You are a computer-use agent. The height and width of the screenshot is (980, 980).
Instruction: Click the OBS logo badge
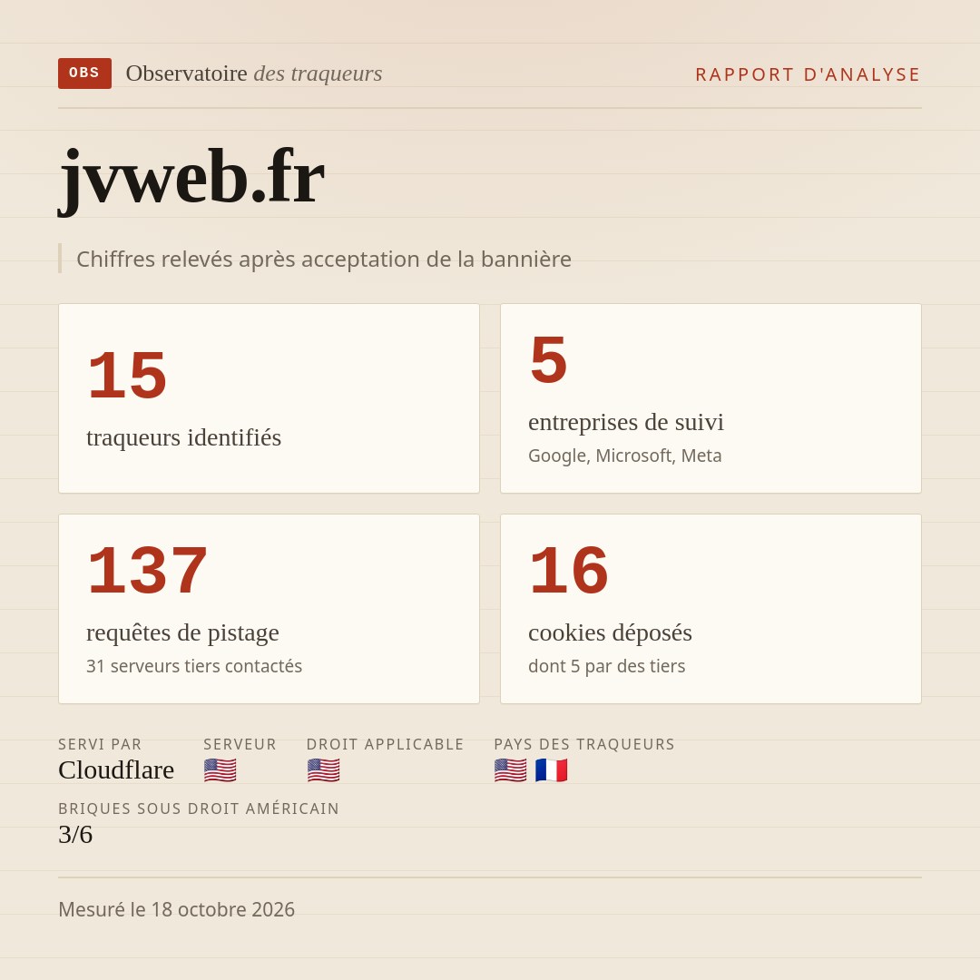[x=85, y=73]
